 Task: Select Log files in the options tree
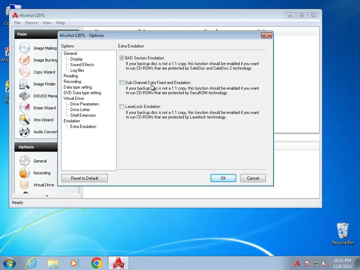click(77, 70)
